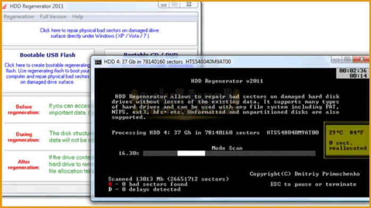
Task: Click the 0 sect. reallocated text
Action: pos(348,145)
